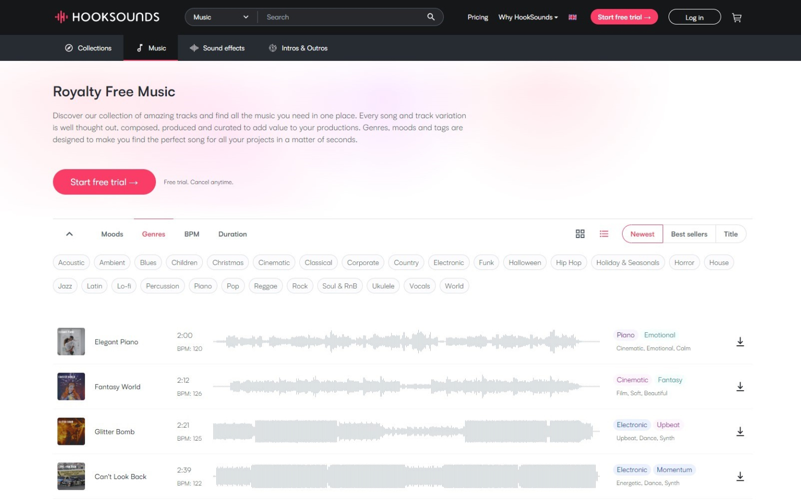The image size is (801, 500).
Task: Open the Intros & Outros section
Action: [x=298, y=48]
